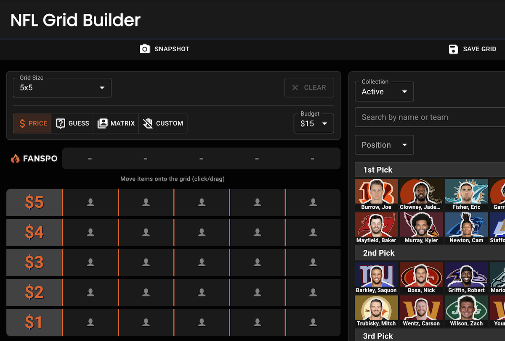The image size is (505, 341).
Task: Click the hand icon for CUSTOM mode
Action: tap(148, 123)
